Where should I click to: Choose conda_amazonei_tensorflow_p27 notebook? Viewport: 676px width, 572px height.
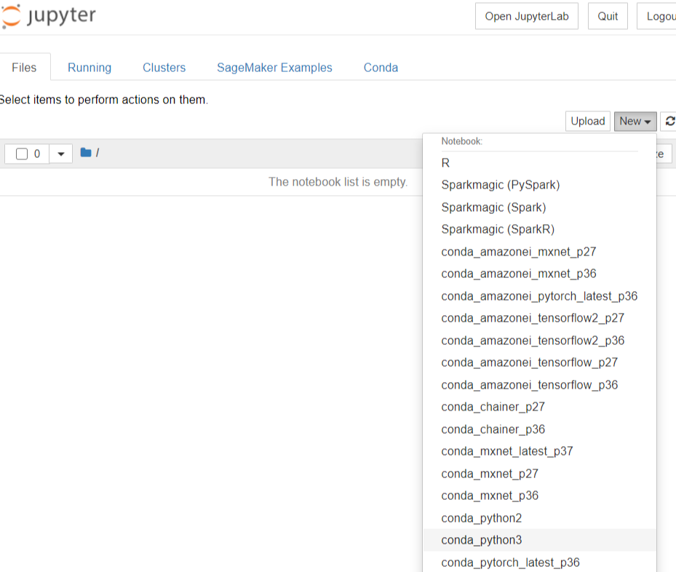[539, 362]
